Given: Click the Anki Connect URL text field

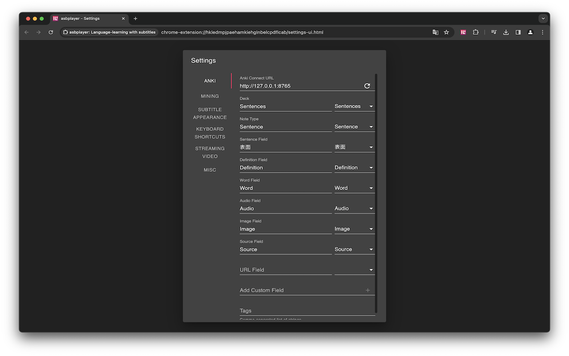Looking at the screenshot, I should 301,86.
